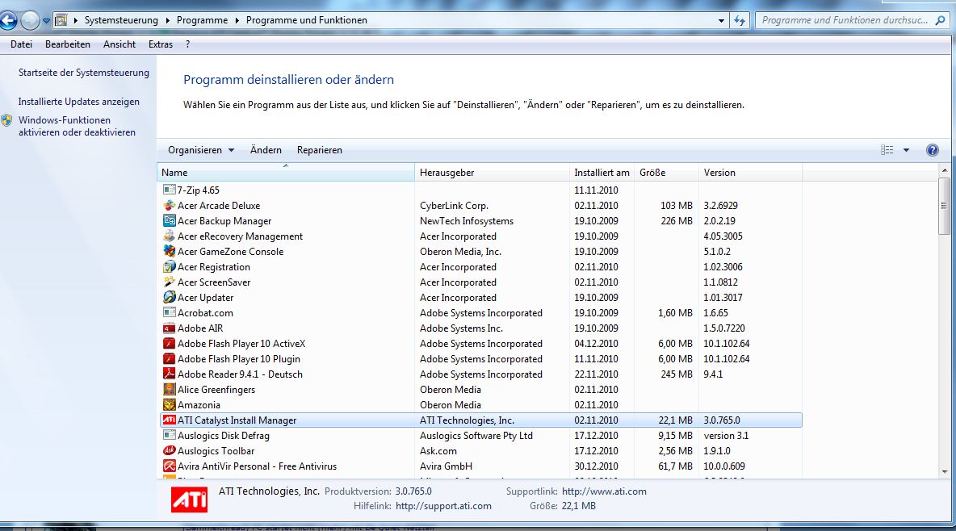
Task: Open the ? help menu
Action: tap(187, 44)
